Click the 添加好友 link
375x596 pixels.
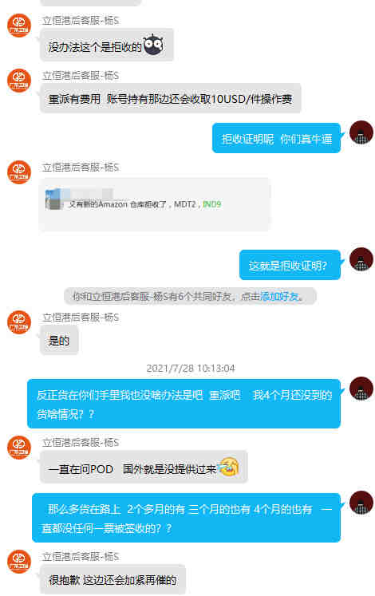pyautogui.click(x=279, y=297)
